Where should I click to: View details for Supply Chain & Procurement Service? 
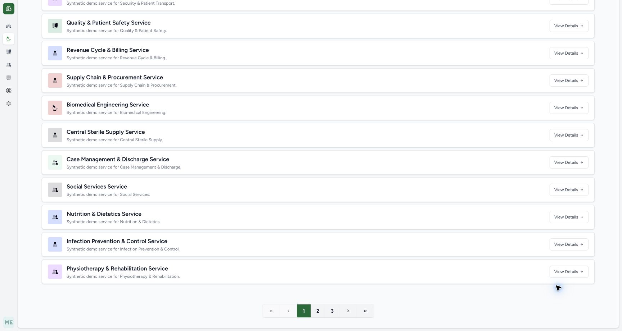(x=569, y=81)
